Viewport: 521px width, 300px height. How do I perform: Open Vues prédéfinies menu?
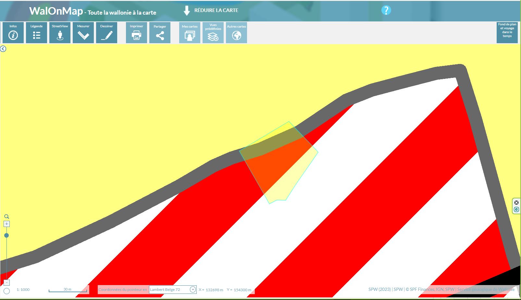[x=213, y=32]
